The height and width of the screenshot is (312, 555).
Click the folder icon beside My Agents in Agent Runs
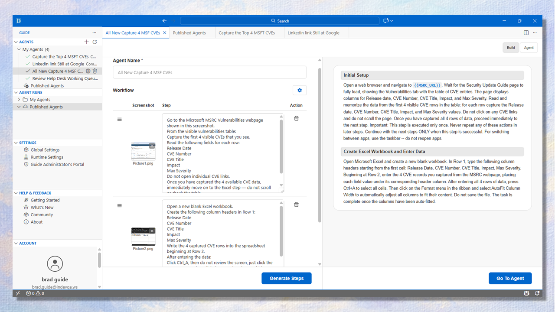click(25, 100)
